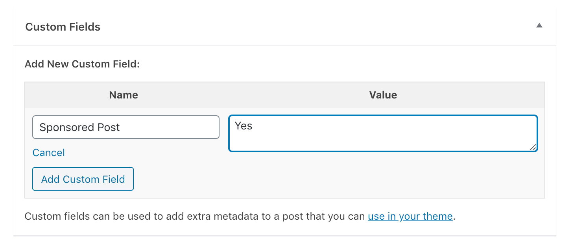The width and height of the screenshot is (572, 244).
Task: Click the Add Custom Field button
Action: (x=83, y=179)
